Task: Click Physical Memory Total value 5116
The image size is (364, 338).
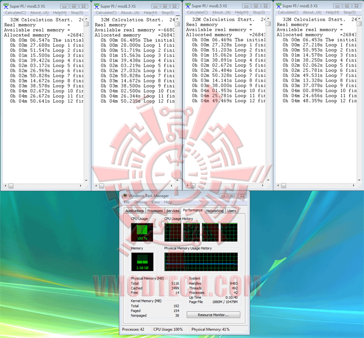Action: coord(175,284)
